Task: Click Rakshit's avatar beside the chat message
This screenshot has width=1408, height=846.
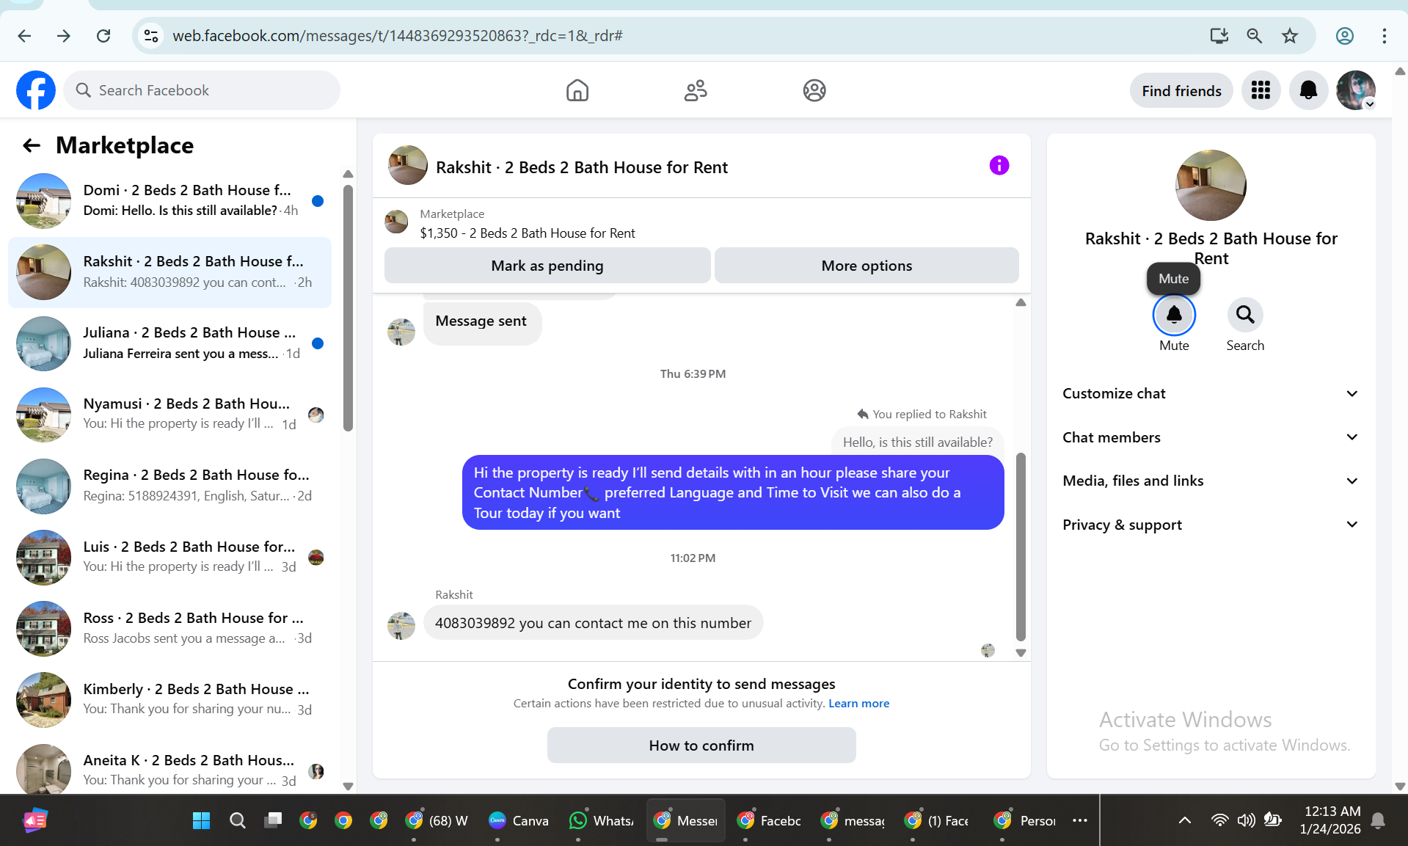Action: (x=401, y=626)
